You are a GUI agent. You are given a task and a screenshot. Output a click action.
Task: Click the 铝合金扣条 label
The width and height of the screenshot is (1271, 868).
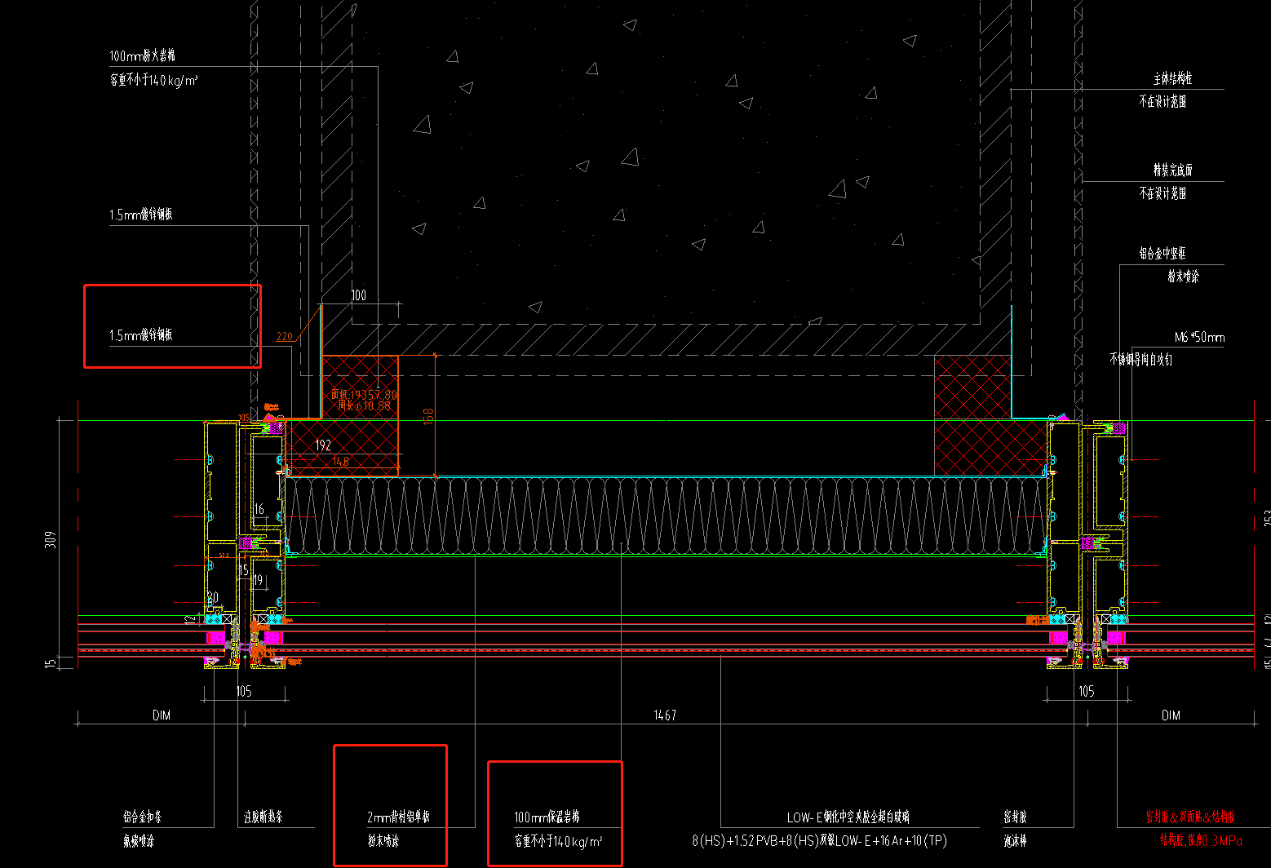click(x=143, y=817)
